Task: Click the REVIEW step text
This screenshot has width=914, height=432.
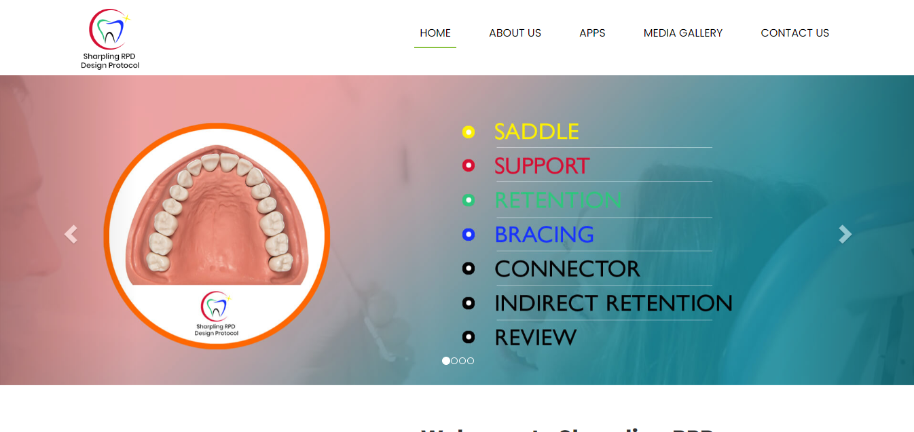Action: pyautogui.click(x=535, y=337)
